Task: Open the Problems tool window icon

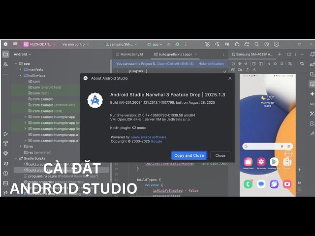Action: [x=5, y=174]
